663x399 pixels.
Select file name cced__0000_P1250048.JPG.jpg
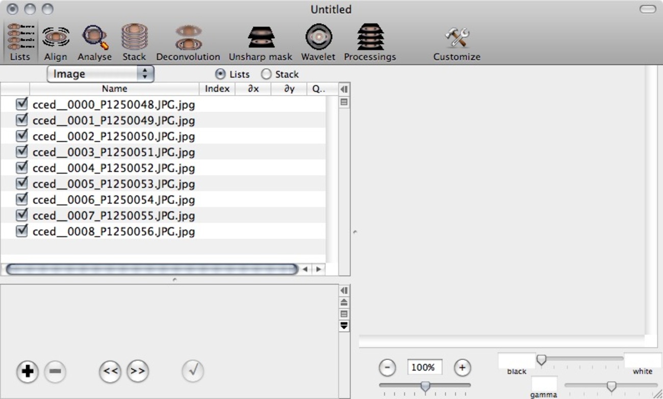coord(114,105)
